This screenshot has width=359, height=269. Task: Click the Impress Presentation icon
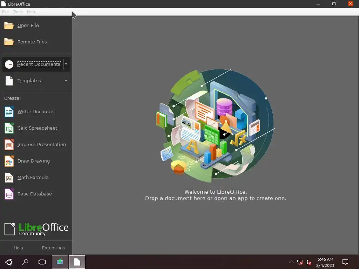point(9,145)
